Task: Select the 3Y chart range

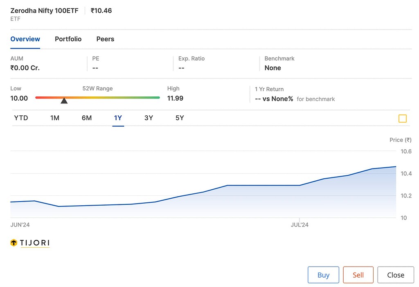Action: pyautogui.click(x=149, y=118)
